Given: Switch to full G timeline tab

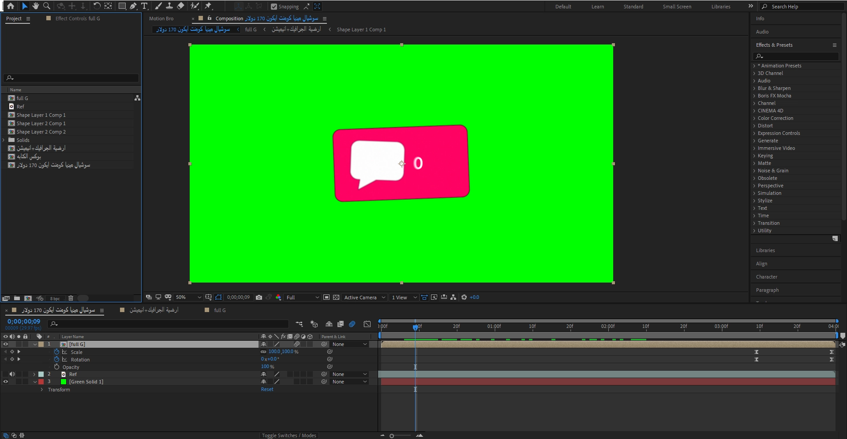Looking at the screenshot, I should tap(220, 310).
